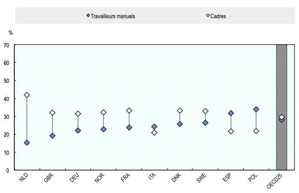This screenshot has height=193, width=299.
Task: Select the NOR blue diamond marker
Action: pos(104,129)
